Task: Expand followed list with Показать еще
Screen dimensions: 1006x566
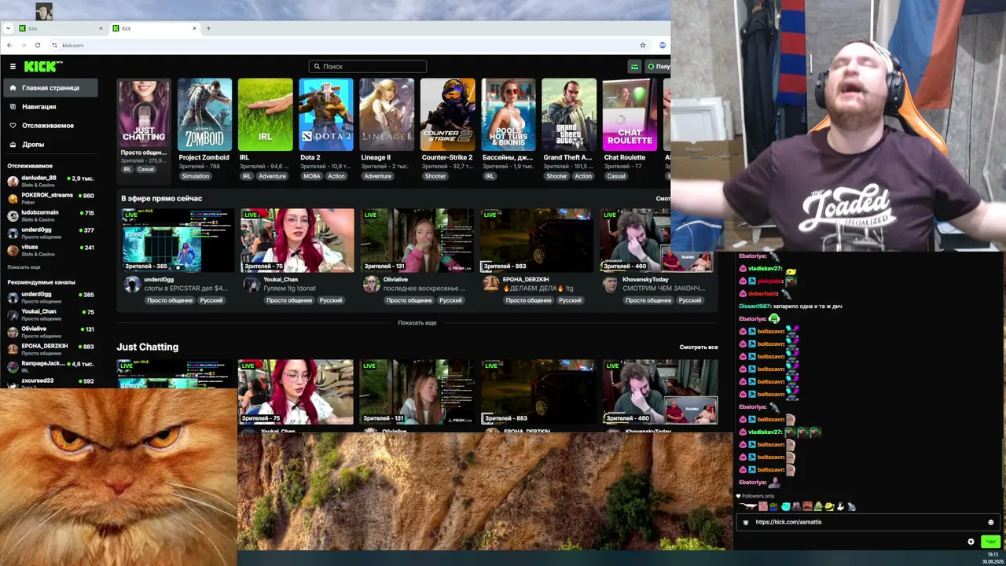Action: point(24,267)
